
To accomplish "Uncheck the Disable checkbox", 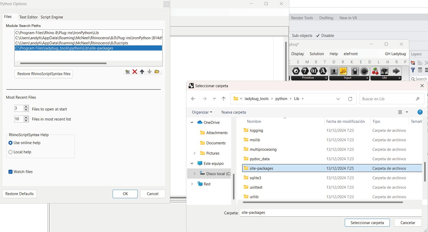I will point(318,36).
